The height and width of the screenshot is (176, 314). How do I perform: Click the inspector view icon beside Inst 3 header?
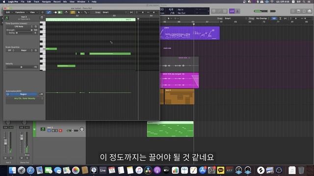tap(42, 18)
